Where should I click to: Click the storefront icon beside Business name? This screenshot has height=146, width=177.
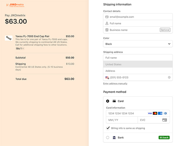click(107, 30)
